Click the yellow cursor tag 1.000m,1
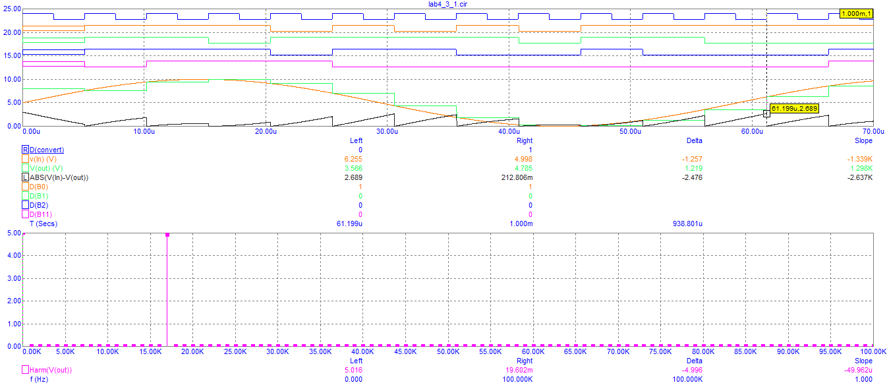 click(x=857, y=14)
